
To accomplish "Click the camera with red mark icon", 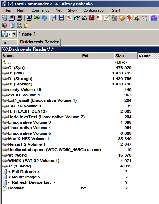I will pos(4,25).
